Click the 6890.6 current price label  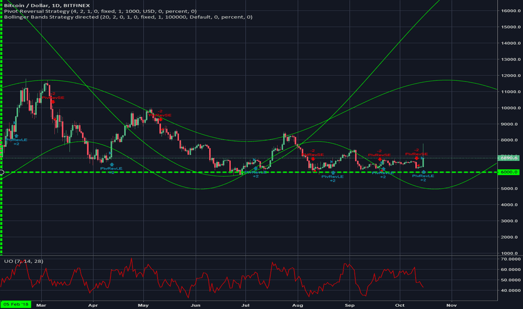pos(508,158)
